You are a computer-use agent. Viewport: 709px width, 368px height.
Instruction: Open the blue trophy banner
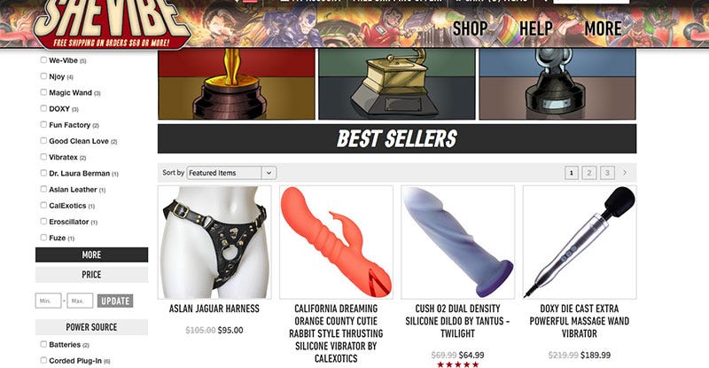557,84
